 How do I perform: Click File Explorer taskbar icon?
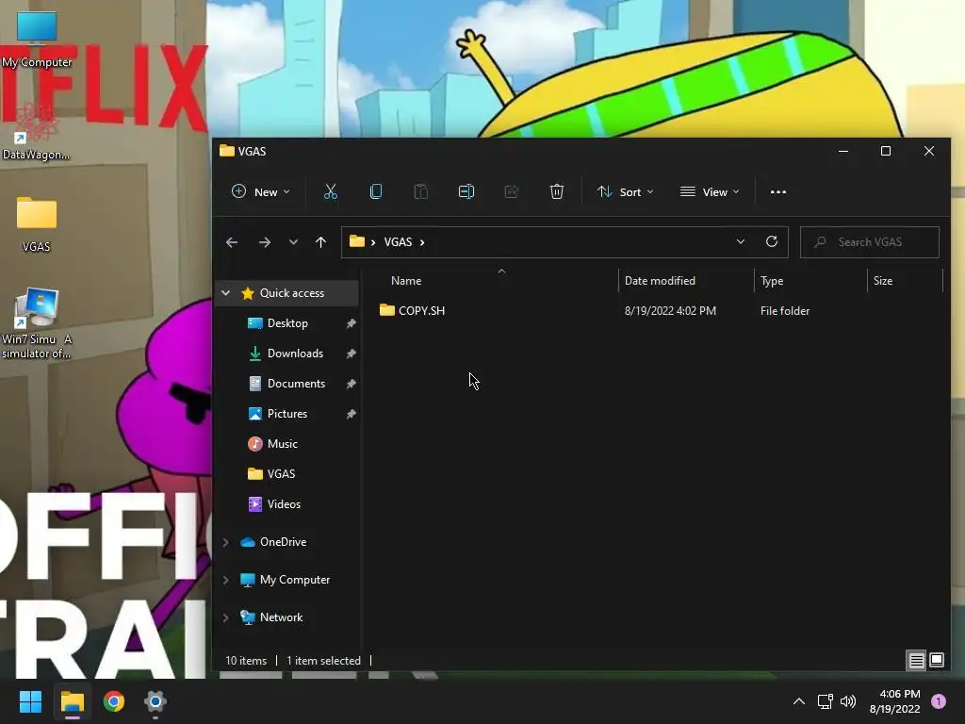73,701
